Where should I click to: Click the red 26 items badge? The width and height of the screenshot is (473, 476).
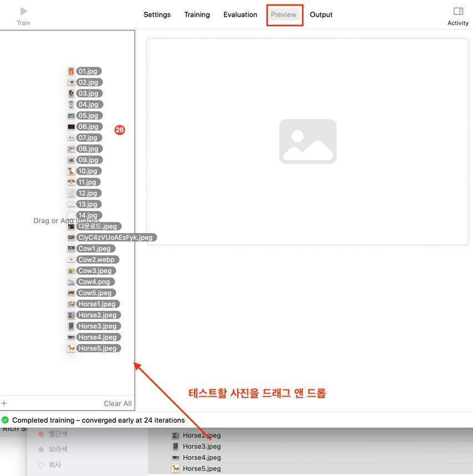[120, 130]
